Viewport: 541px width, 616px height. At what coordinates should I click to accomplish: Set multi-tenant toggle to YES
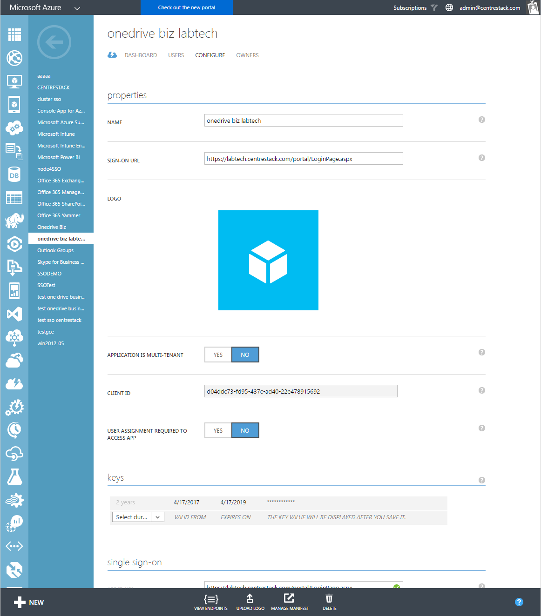coord(218,355)
